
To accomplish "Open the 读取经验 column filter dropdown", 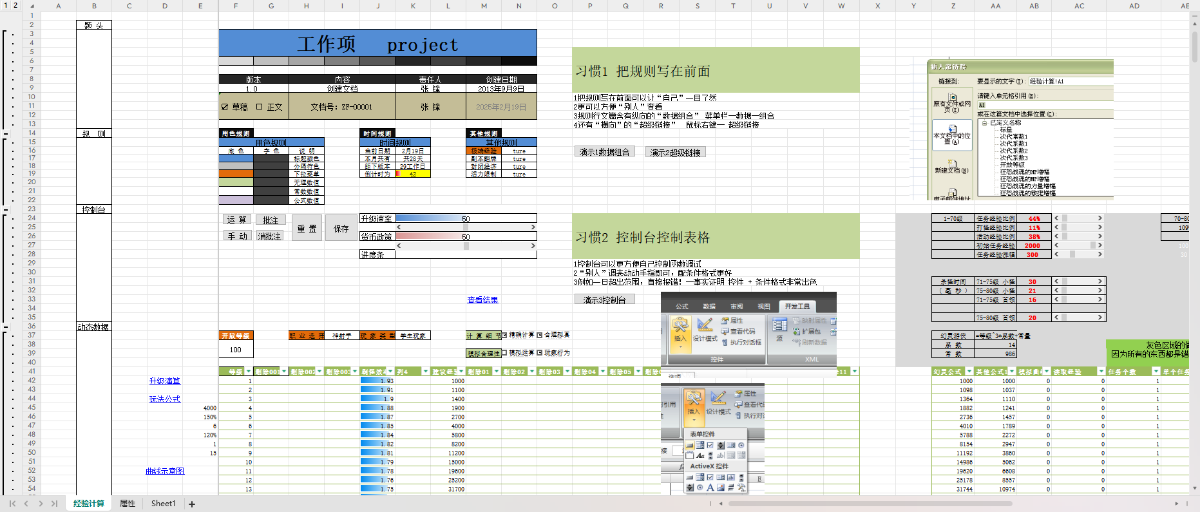I will coord(1101,372).
